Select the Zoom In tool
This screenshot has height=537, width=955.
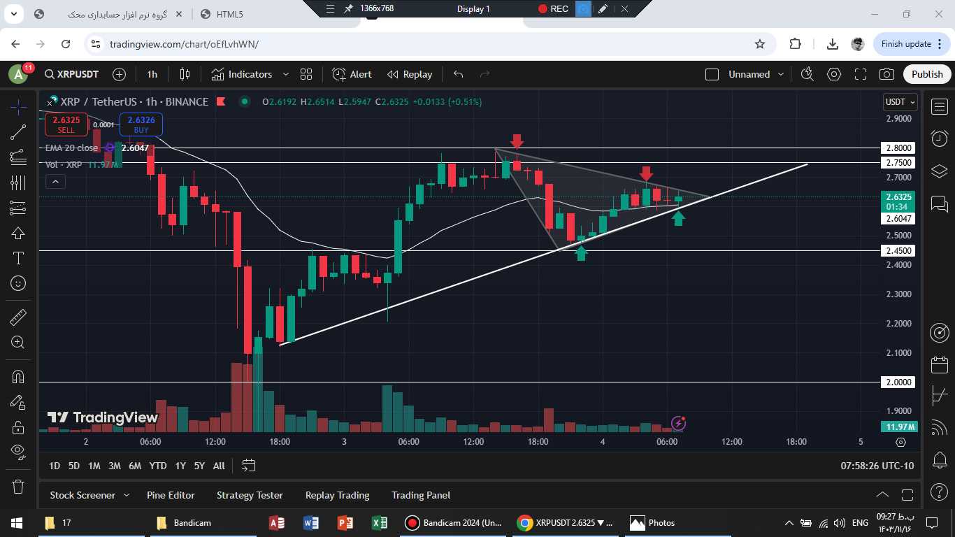click(x=18, y=343)
